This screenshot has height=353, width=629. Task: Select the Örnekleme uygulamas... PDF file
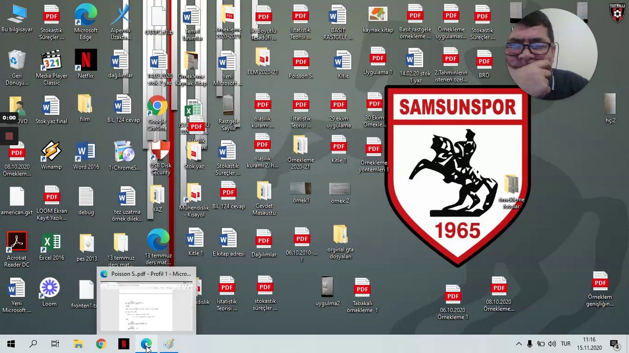click(x=451, y=22)
